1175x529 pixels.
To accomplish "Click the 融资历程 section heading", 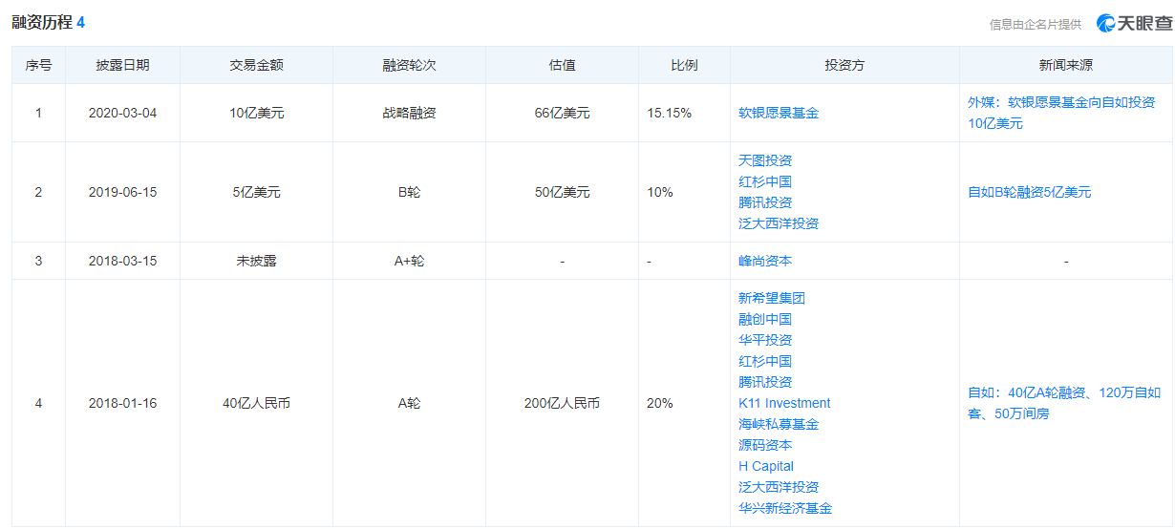I will (x=42, y=22).
